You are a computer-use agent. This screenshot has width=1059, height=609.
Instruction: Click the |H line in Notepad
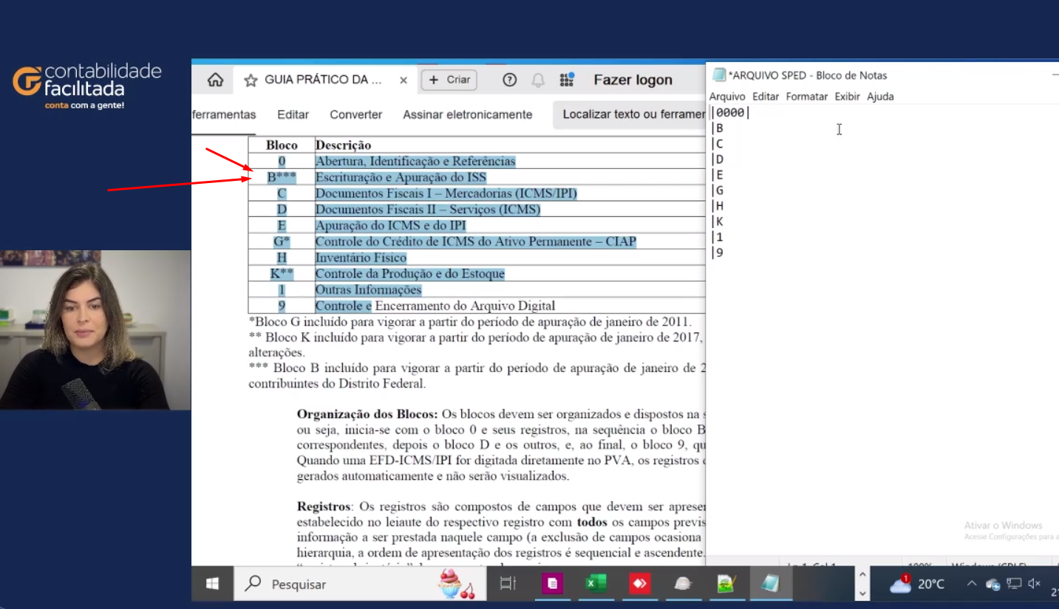[x=717, y=206]
